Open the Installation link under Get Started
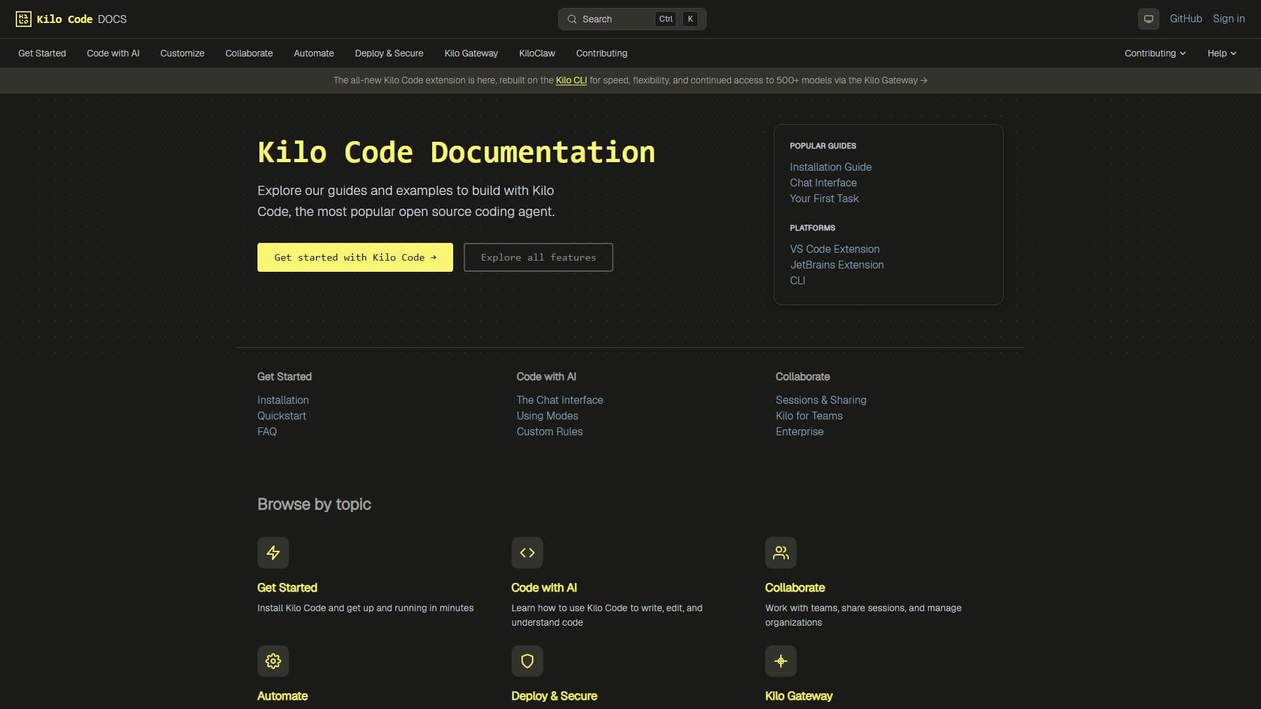Viewport: 1261px width, 709px height. (x=283, y=400)
